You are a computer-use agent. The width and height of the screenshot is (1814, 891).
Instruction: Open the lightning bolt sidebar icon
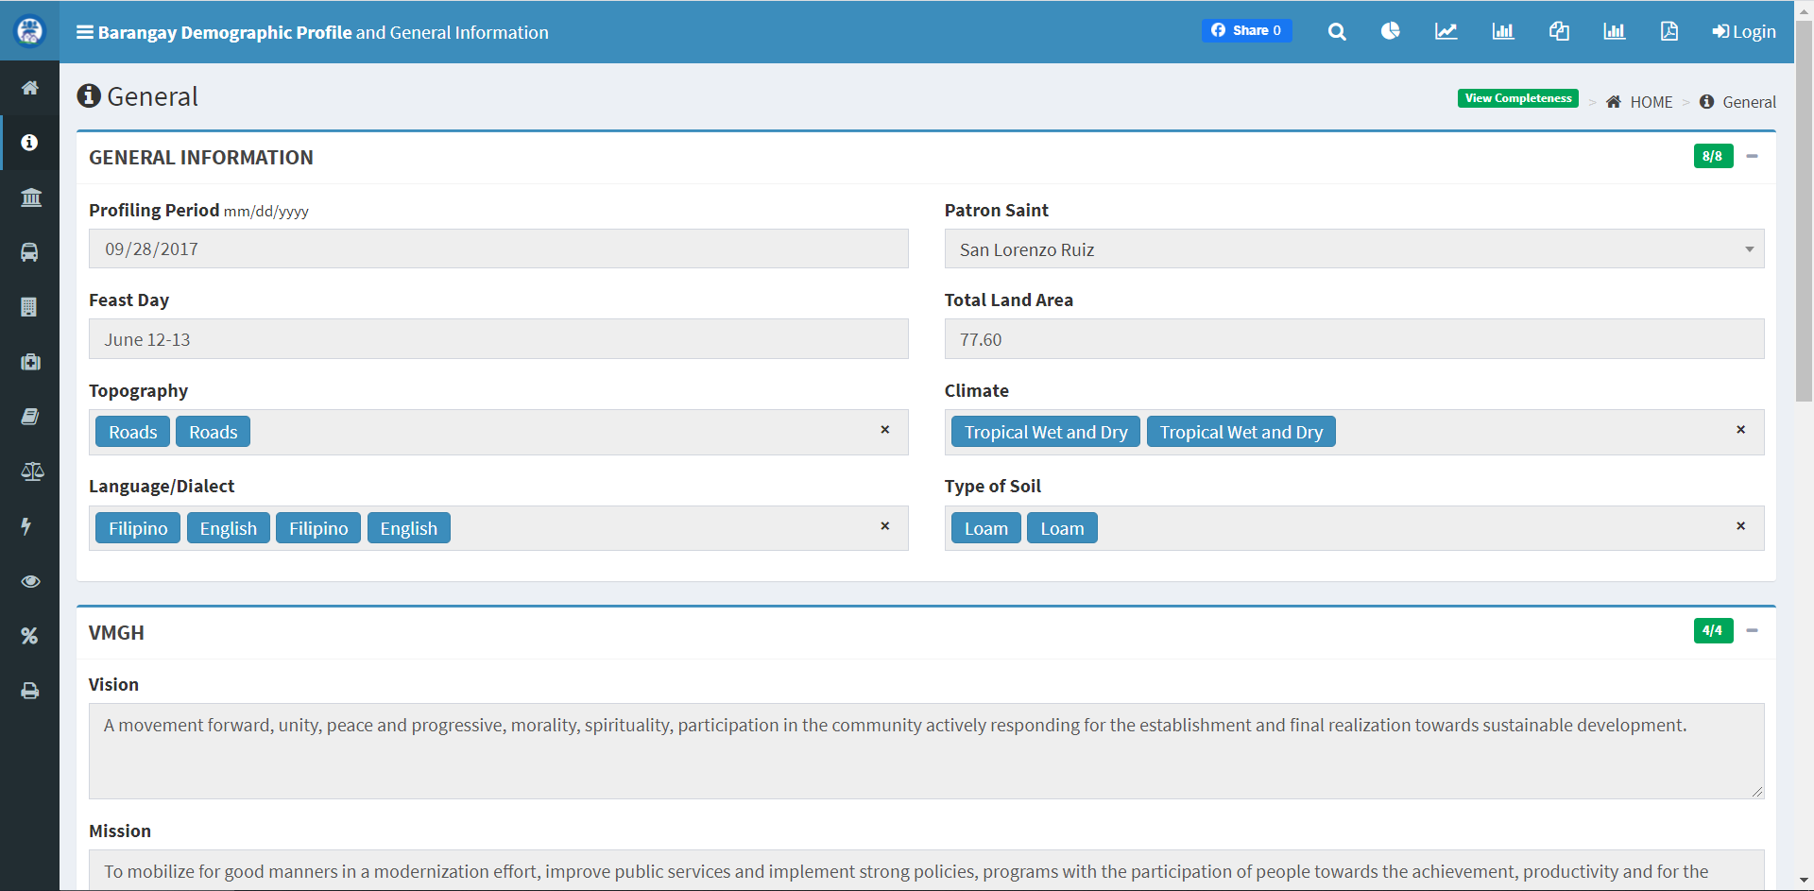point(28,526)
